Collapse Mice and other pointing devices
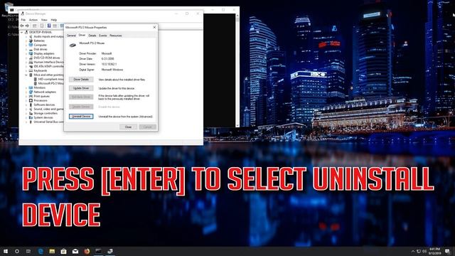 26,75
